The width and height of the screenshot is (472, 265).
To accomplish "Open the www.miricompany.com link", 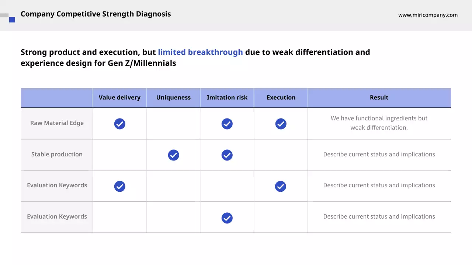I will (x=428, y=15).
